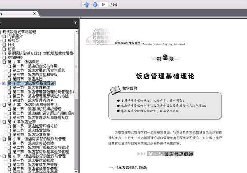The image size is (247, 173).
Task: Collapse 第 5 章 tree node
Action: (0, 139)
